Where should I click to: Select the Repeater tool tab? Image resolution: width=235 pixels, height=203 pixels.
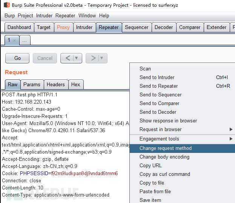[109, 27]
